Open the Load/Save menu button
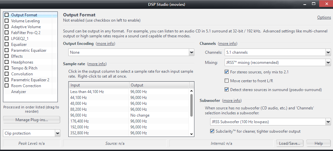Image resolution: width=333 pixels, height=151 pixels. [290, 143]
